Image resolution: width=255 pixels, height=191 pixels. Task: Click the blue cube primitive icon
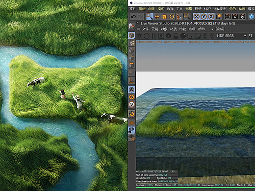pos(252,17)
